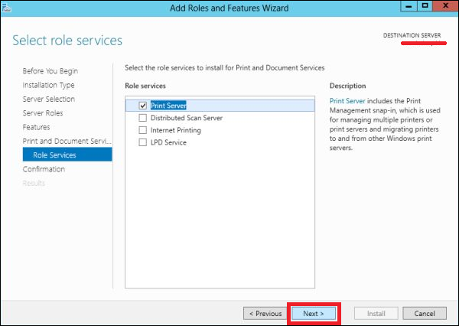Cancel the wizard
The image size is (459, 326).
coord(424,313)
